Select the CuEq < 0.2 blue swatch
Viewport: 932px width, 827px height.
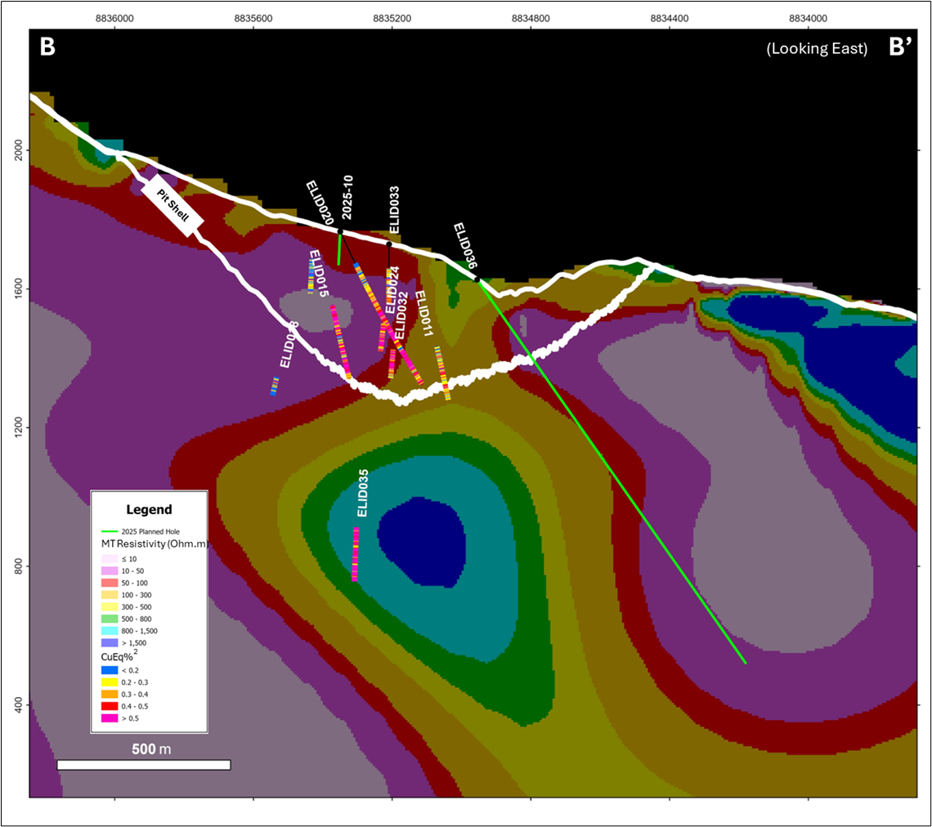(x=105, y=669)
